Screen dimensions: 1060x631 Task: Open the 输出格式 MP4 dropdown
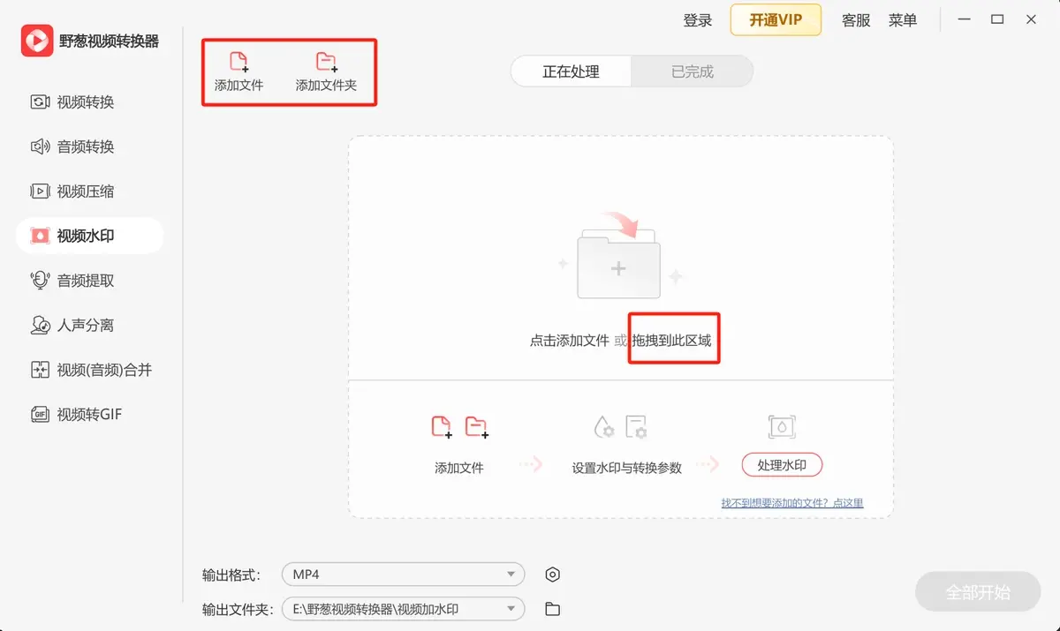403,575
